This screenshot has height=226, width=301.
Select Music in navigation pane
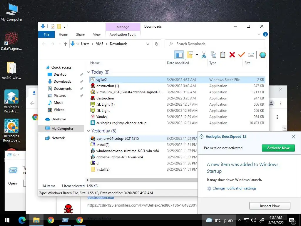tap(58, 103)
